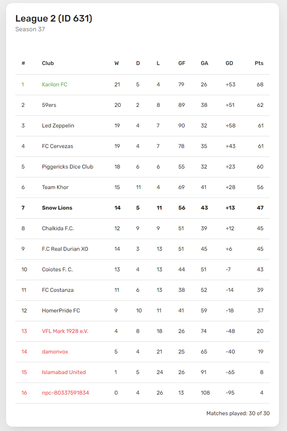Open the Chalkida F.C. club page
Image resolution: width=287 pixels, height=431 pixels.
pos(58,229)
